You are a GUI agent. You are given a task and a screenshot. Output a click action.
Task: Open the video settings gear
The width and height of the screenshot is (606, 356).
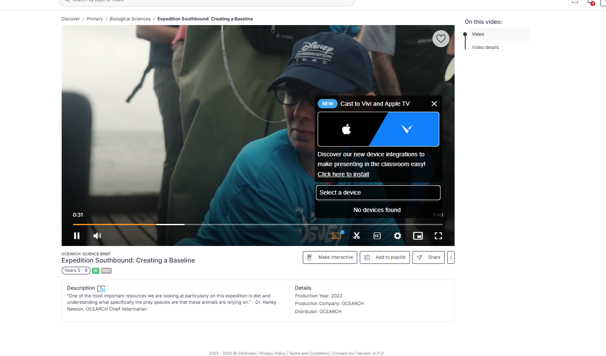coord(398,236)
